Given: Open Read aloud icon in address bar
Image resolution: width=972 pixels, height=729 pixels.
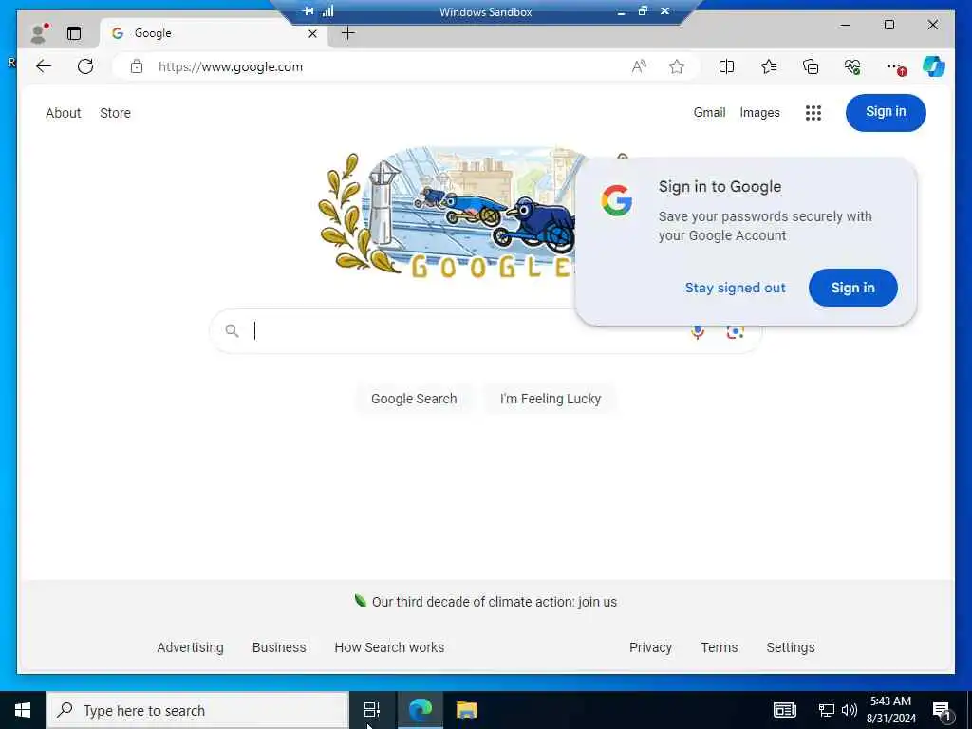Looking at the screenshot, I should click(x=639, y=66).
